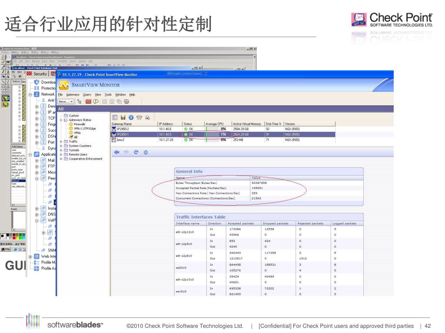445x333 pixels.
Task: Open the View menu in SmartView Monitor
Action: (x=98, y=95)
